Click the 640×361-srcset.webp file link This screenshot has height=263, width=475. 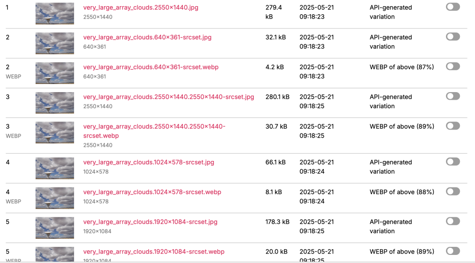[151, 67]
